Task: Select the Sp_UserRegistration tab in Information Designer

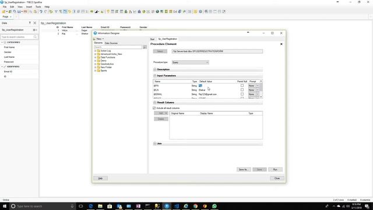Action: coord(167,39)
